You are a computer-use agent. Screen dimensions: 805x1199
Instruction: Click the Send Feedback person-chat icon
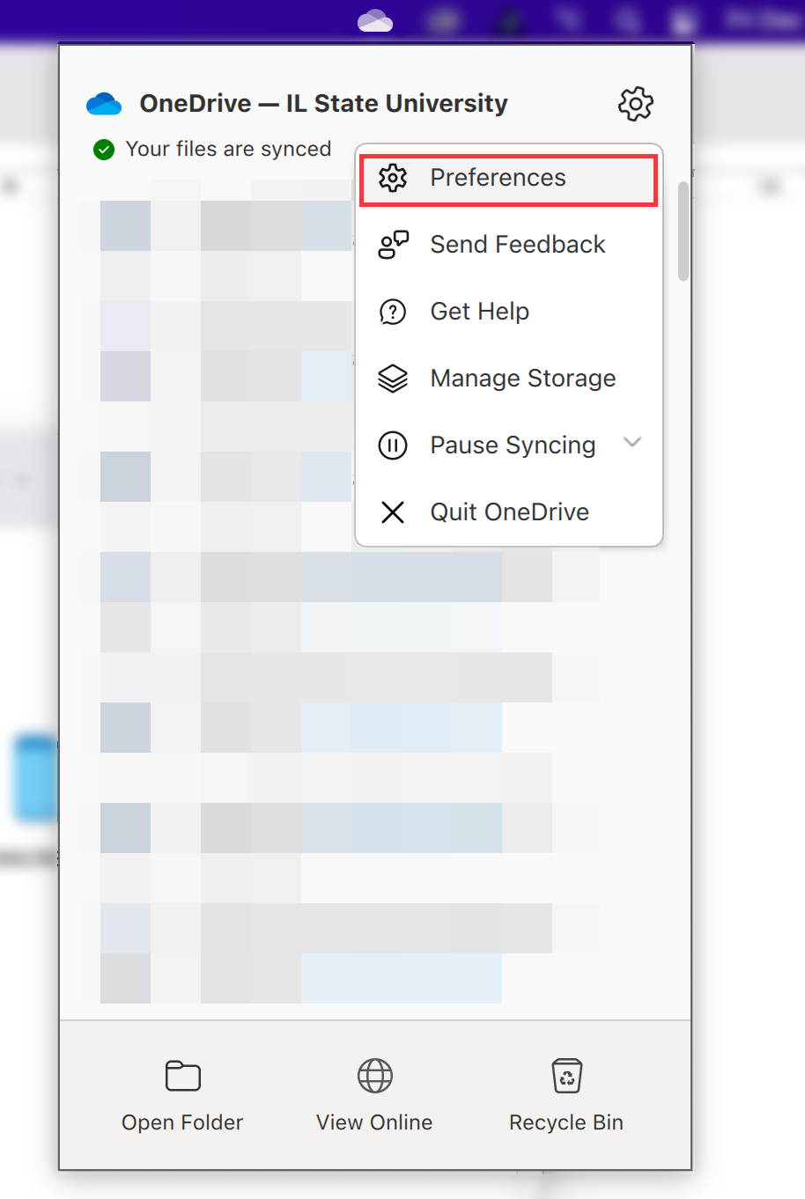pyautogui.click(x=393, y=245)
